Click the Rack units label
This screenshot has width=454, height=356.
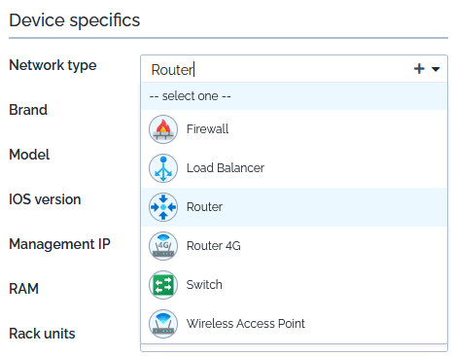pyautogui.click(x=42, y=334)
